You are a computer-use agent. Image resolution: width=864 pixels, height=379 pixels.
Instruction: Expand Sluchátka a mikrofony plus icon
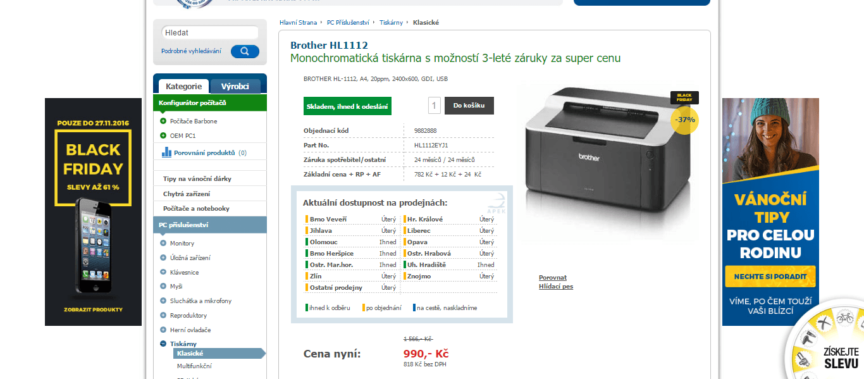163,301
